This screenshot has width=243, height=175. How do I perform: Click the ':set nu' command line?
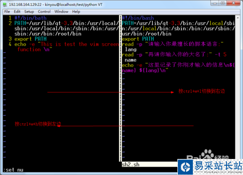(x=13, y=170)
